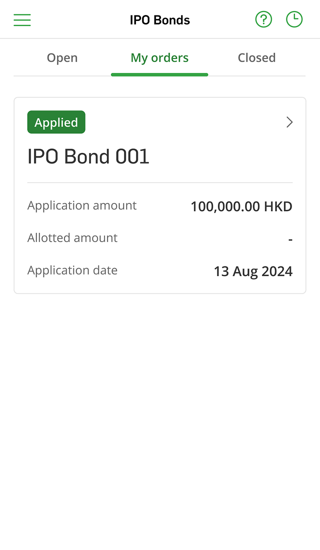Click the green underline below My orders
The image size is (320, 550).
point(159,74)
